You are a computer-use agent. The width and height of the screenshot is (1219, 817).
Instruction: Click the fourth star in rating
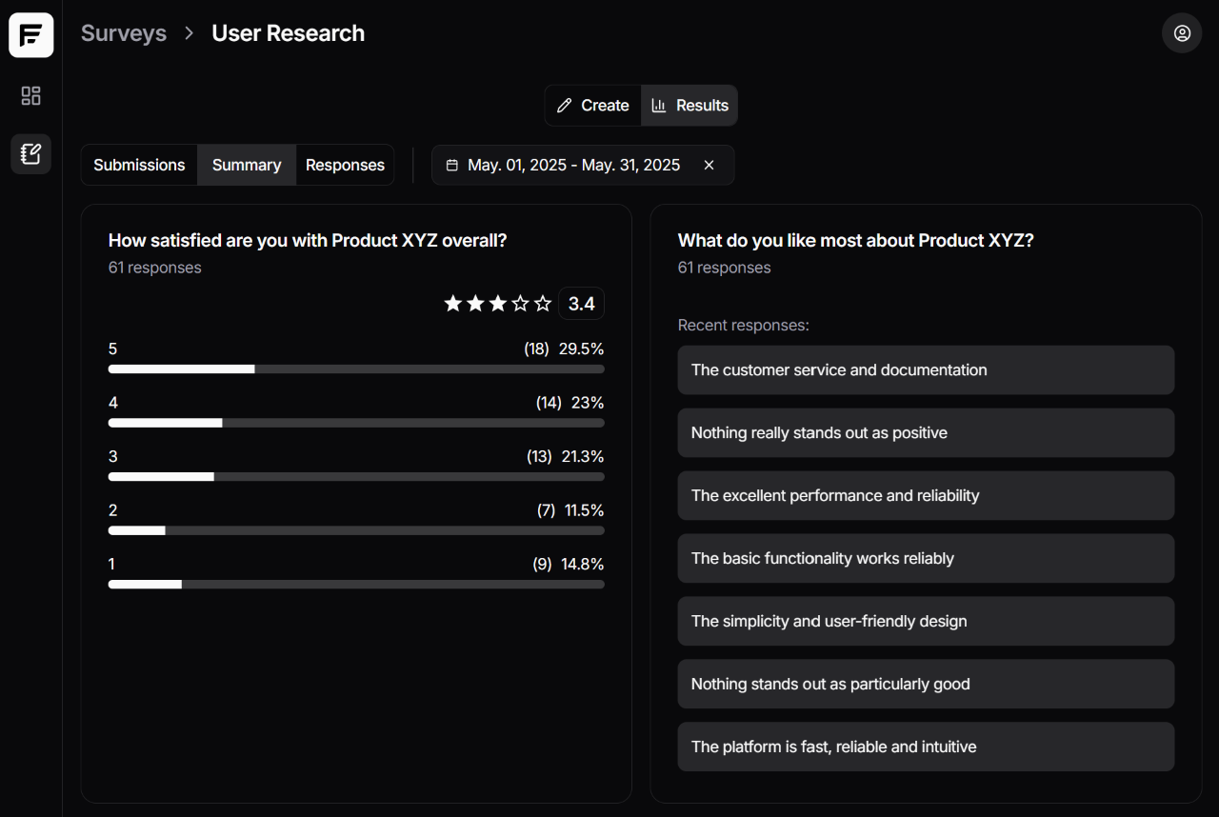pyautogui.click(x=520, y=304)
